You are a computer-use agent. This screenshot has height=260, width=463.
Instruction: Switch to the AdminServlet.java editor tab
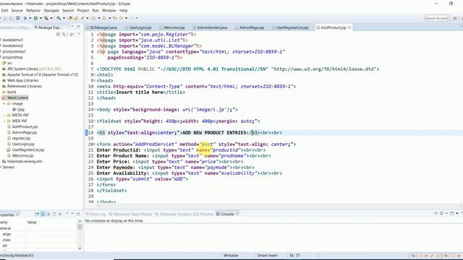point(211,27)
